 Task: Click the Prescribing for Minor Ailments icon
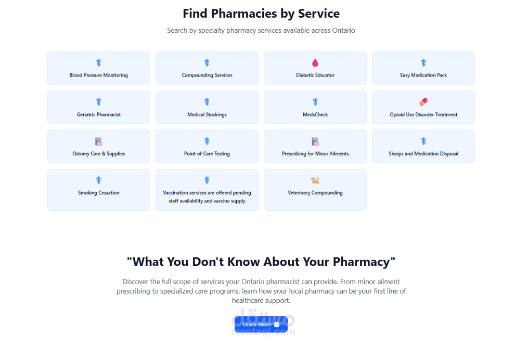click(315, 141)
